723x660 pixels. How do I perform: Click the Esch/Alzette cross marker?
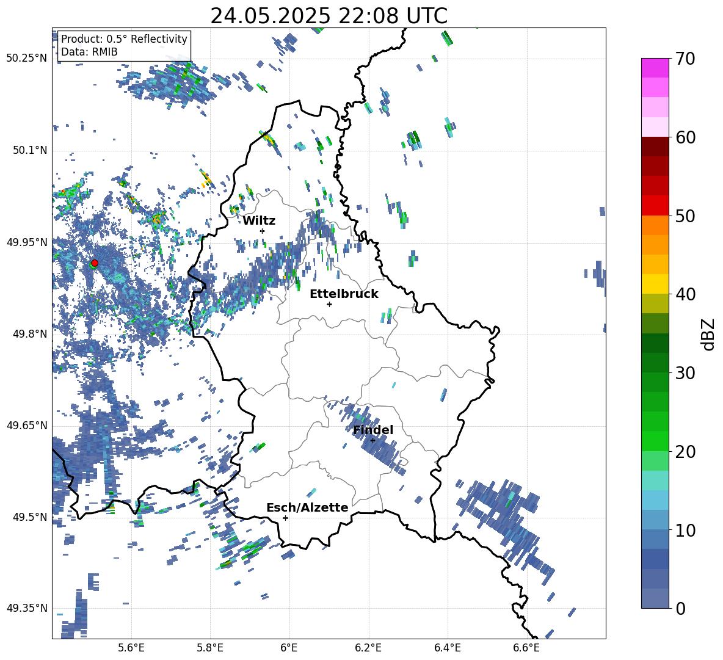click(285, 518)
